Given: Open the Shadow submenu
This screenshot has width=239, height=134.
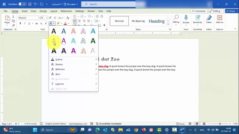Looking at the screenshot, I should click(74, 64).
